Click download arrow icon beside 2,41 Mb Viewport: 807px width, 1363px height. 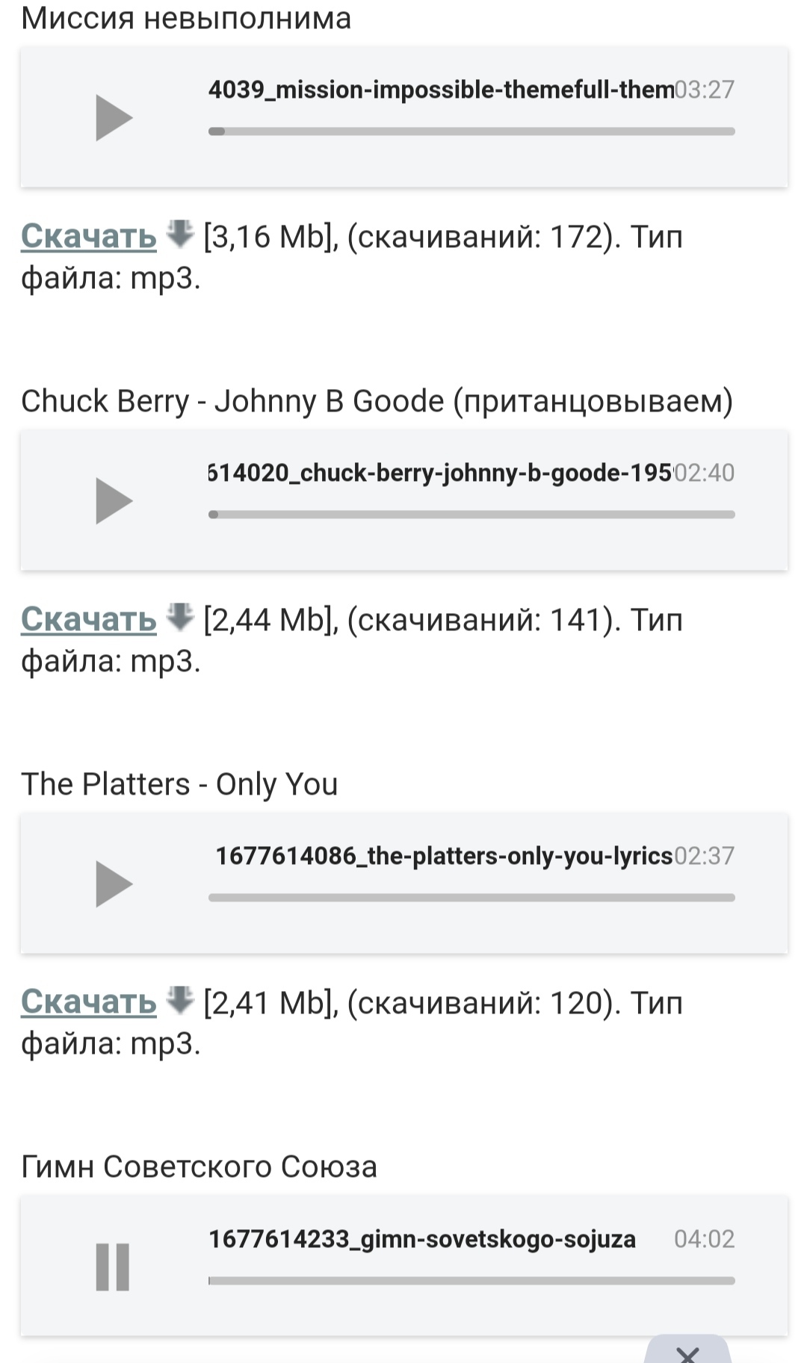[179, 999]
